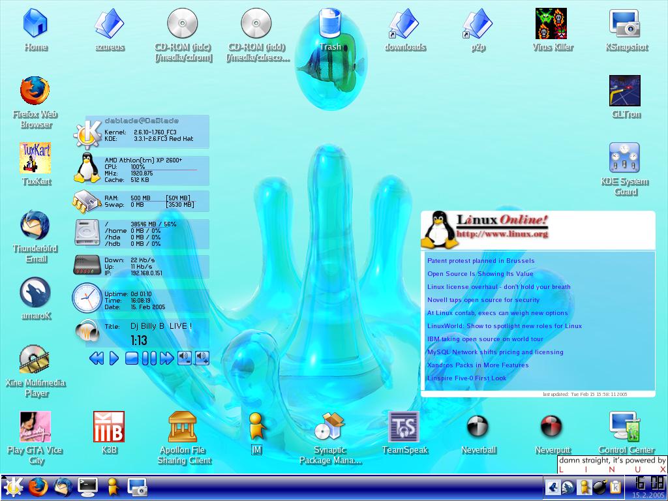Image resolution: width=668 pixels, height=501 pixels.
Task: Open Klipper clipboard tray icon
Action: [615, 487]
